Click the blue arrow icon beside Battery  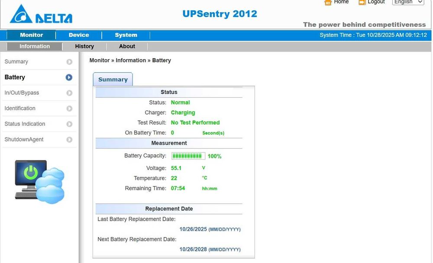tap(69, 77)
